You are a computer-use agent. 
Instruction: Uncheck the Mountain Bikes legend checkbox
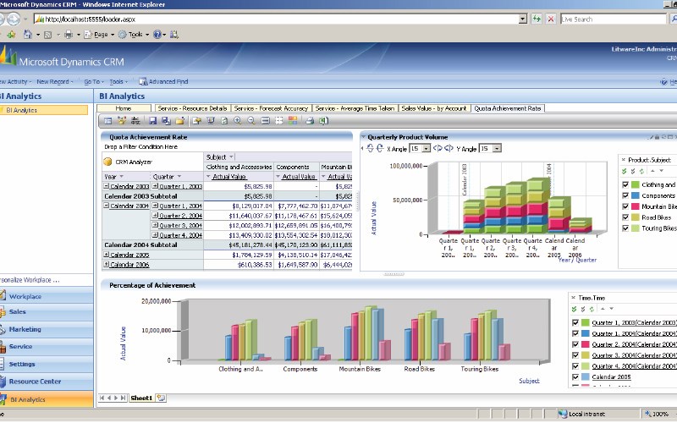tap(625, 206)
